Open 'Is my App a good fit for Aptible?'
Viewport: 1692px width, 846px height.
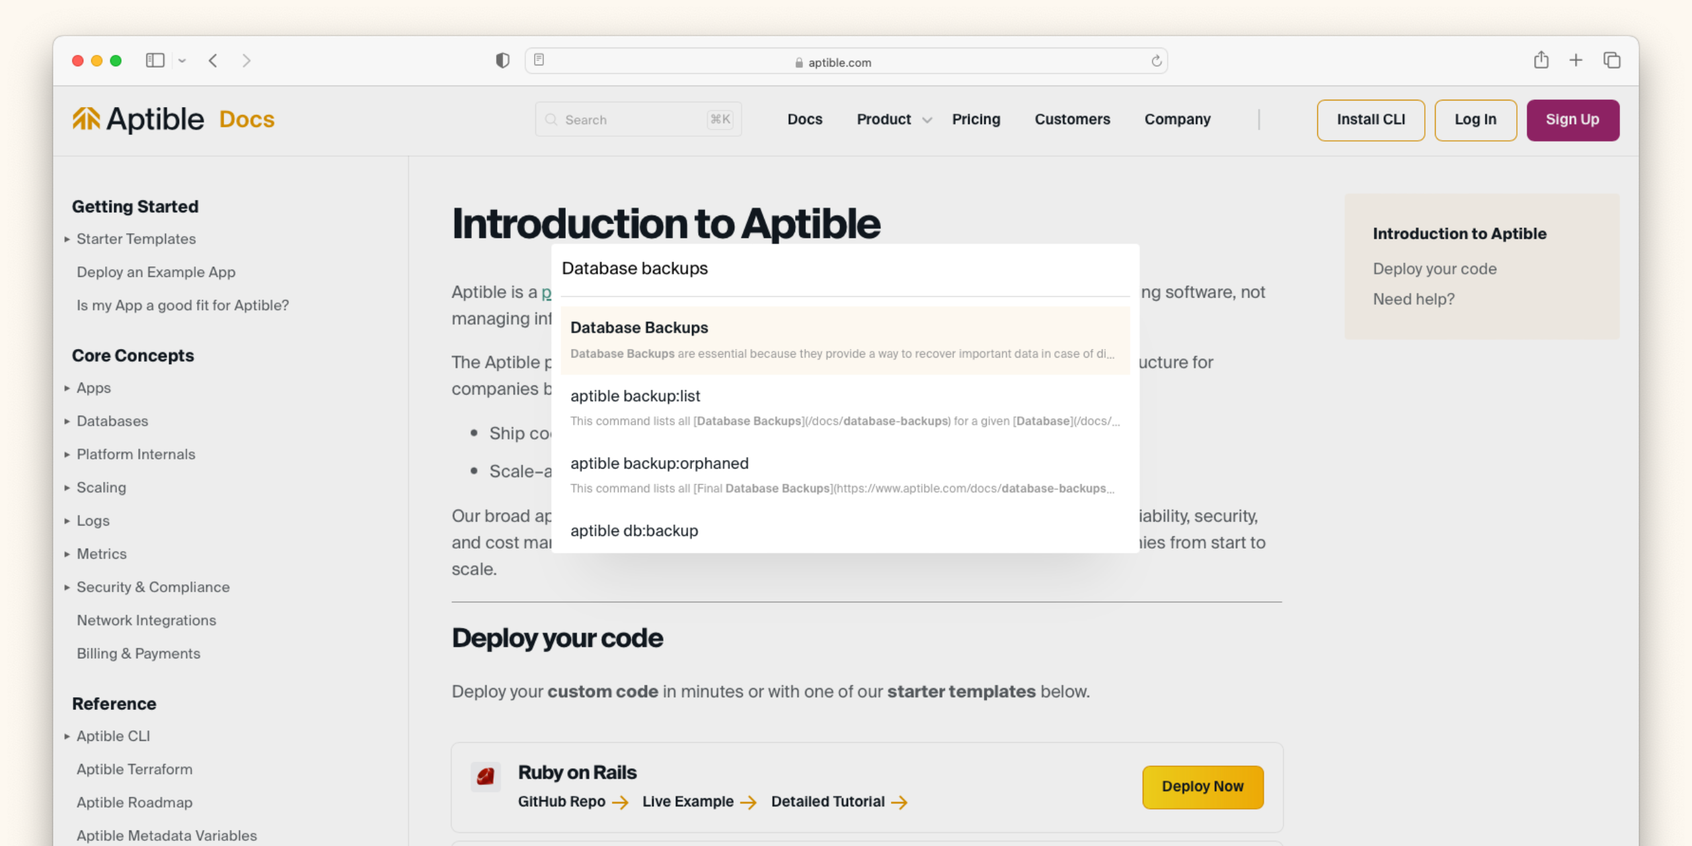[x=182, y=305]
